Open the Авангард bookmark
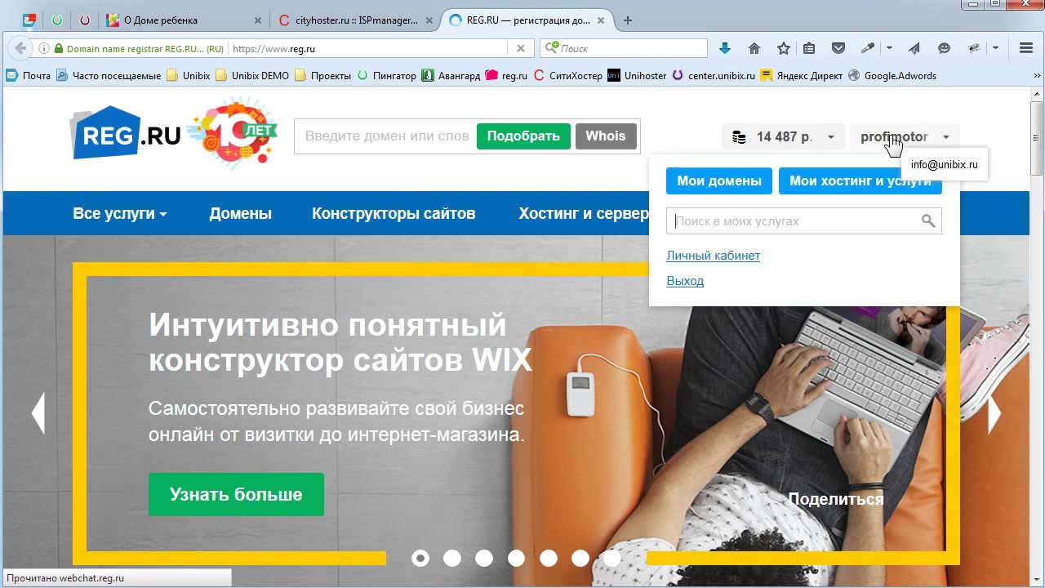This screenshot has height=588, width=1045. point(451,75)
